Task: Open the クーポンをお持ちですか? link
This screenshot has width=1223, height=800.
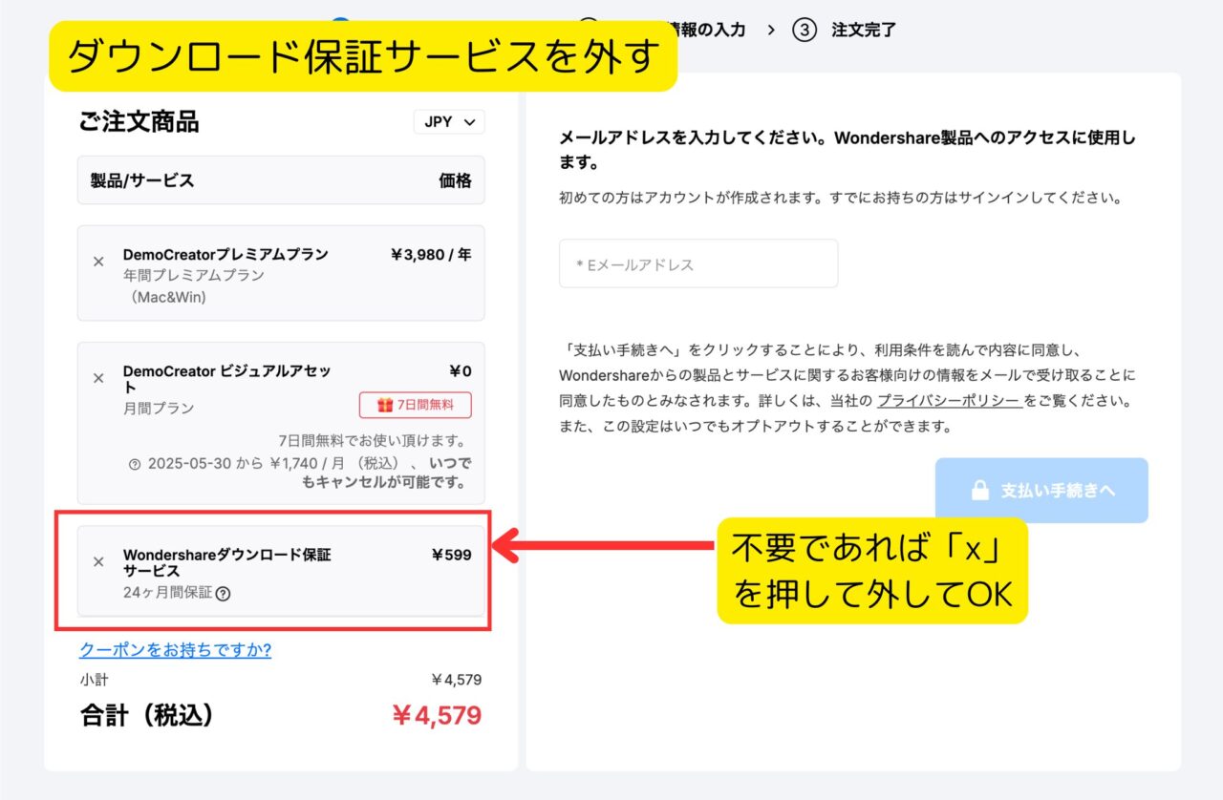Action: coord(175,650)
